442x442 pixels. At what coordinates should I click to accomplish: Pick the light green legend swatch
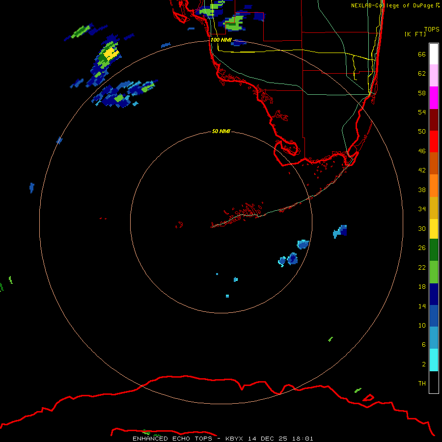tap(434, 272)
